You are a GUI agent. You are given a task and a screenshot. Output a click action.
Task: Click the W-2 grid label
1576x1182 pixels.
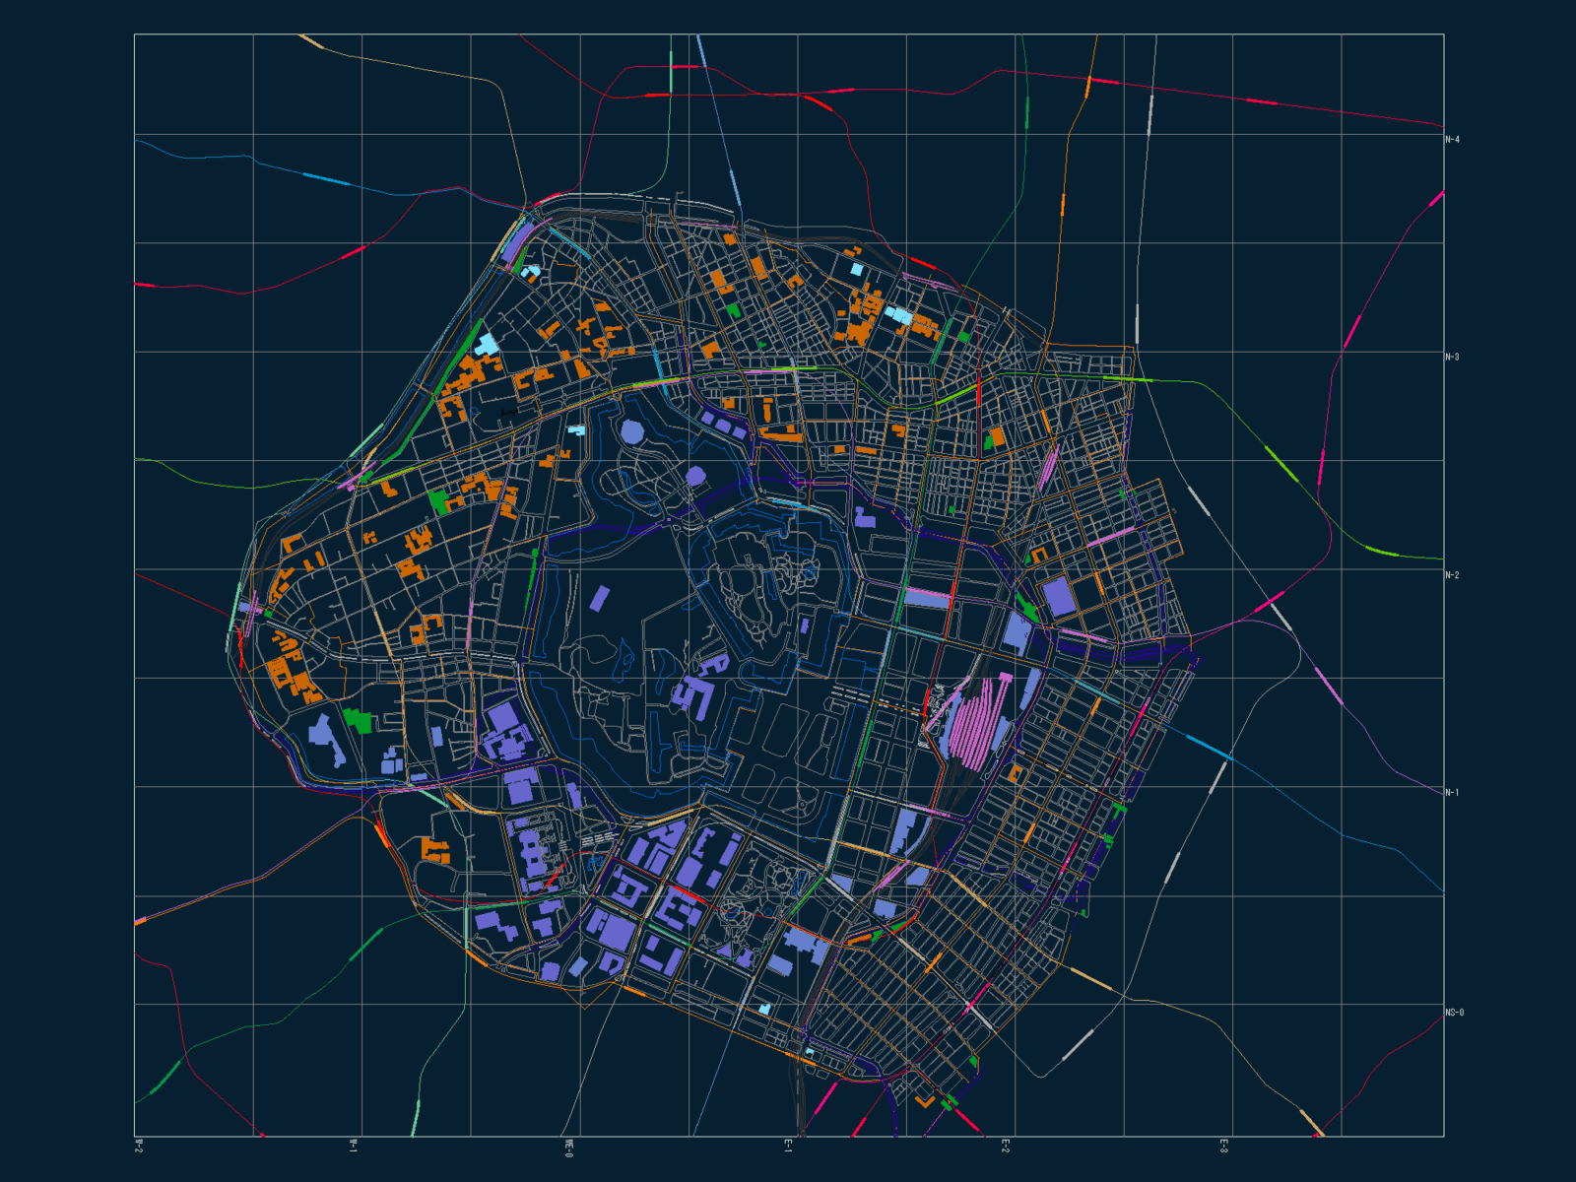pyautogui.click(x=139, y=1146)
